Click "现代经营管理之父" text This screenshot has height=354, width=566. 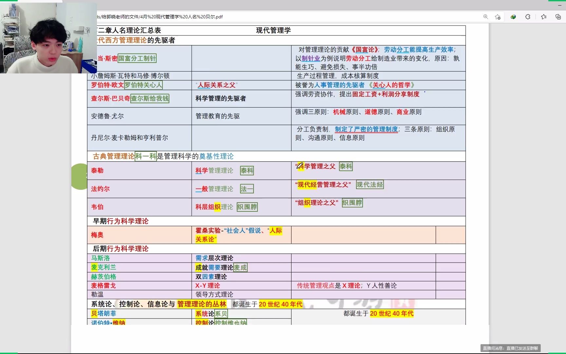coord(323,185)
